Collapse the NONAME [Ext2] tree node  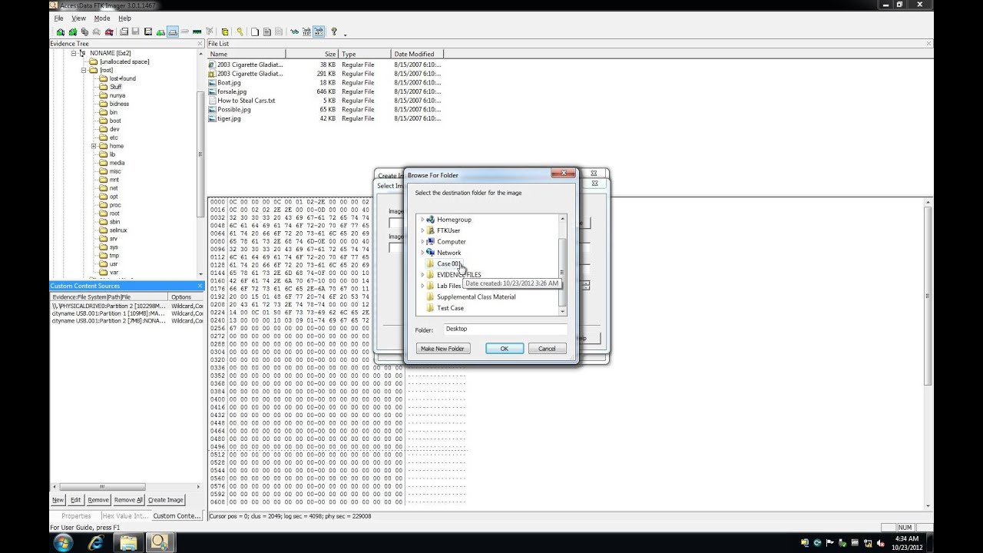pos(74,53)
